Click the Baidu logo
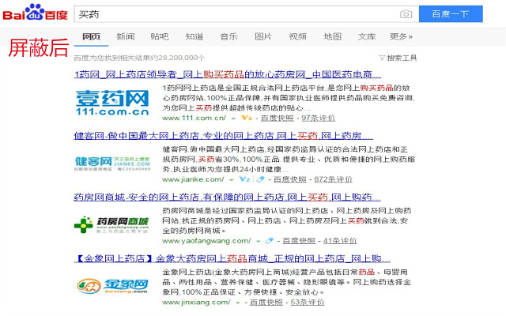 [35, 13]
